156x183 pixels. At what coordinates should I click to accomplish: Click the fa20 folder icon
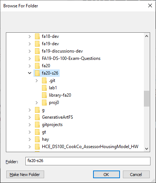37,66
